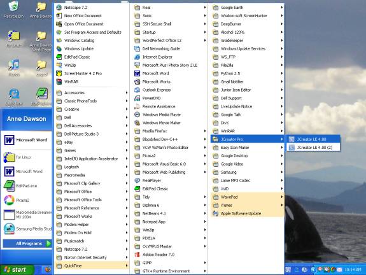Open Set Program Access and Defaults
The image size is (366, 275).
[x=92, y=32]
